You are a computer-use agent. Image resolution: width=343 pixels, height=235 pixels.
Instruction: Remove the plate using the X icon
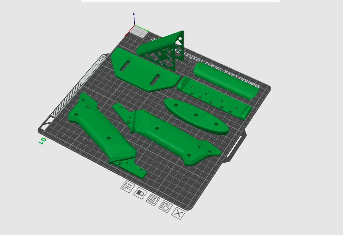tap(178, 214)
